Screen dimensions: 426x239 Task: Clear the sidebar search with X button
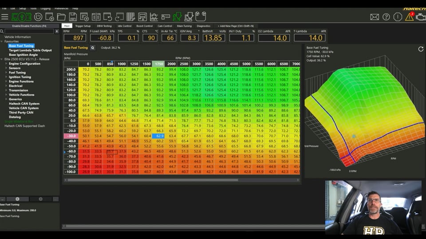[x=57, y=31]
